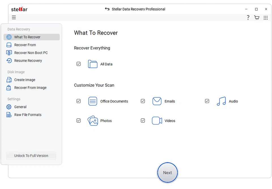This screenshot has height=189, width=272.
Task: Click the Audio music note icon
Action: click(x=221, y=101)
